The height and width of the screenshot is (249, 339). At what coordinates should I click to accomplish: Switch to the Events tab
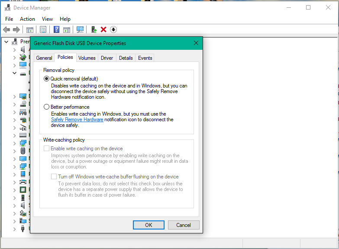coord(145,58)
